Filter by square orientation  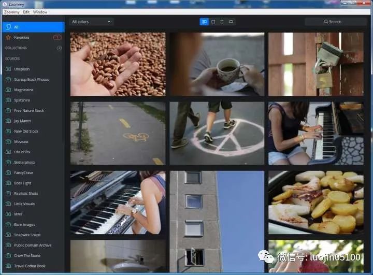pos(213,22)
